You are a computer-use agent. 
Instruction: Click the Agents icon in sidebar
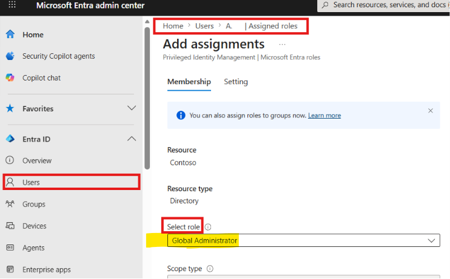(10, 248)
